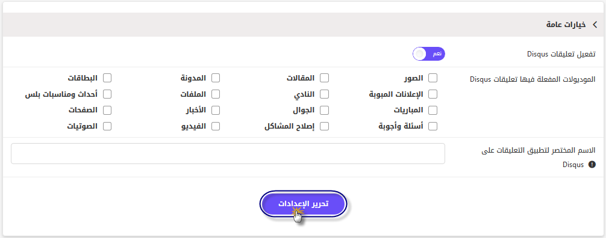This screenshot has height=238, width=606.
Task: Tick the الصفحات checkbox
Action: 107,111
